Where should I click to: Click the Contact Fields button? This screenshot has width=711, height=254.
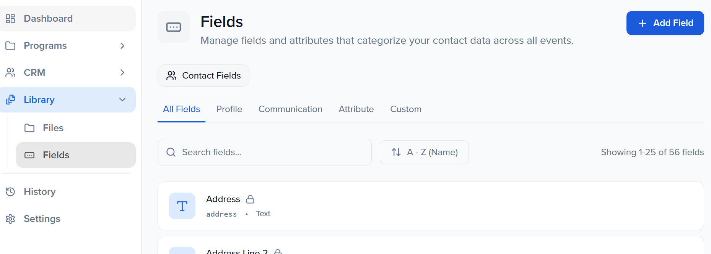[203, 76]
